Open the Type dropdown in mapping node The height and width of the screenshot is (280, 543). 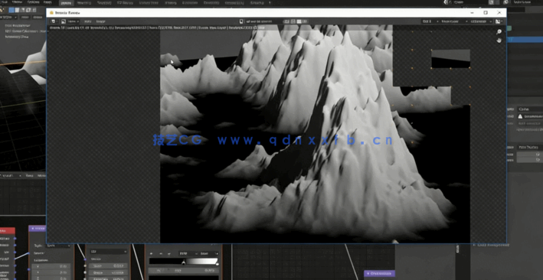(x=58, y=246)
